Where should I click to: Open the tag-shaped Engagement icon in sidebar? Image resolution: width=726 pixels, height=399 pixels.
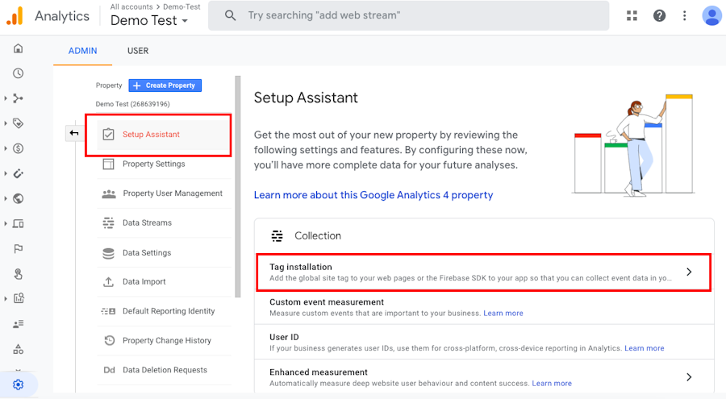18,123
